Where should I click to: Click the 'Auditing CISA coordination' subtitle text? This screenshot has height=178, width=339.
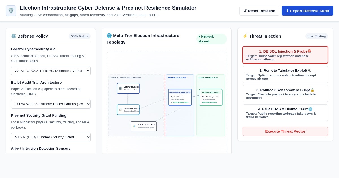89,15
